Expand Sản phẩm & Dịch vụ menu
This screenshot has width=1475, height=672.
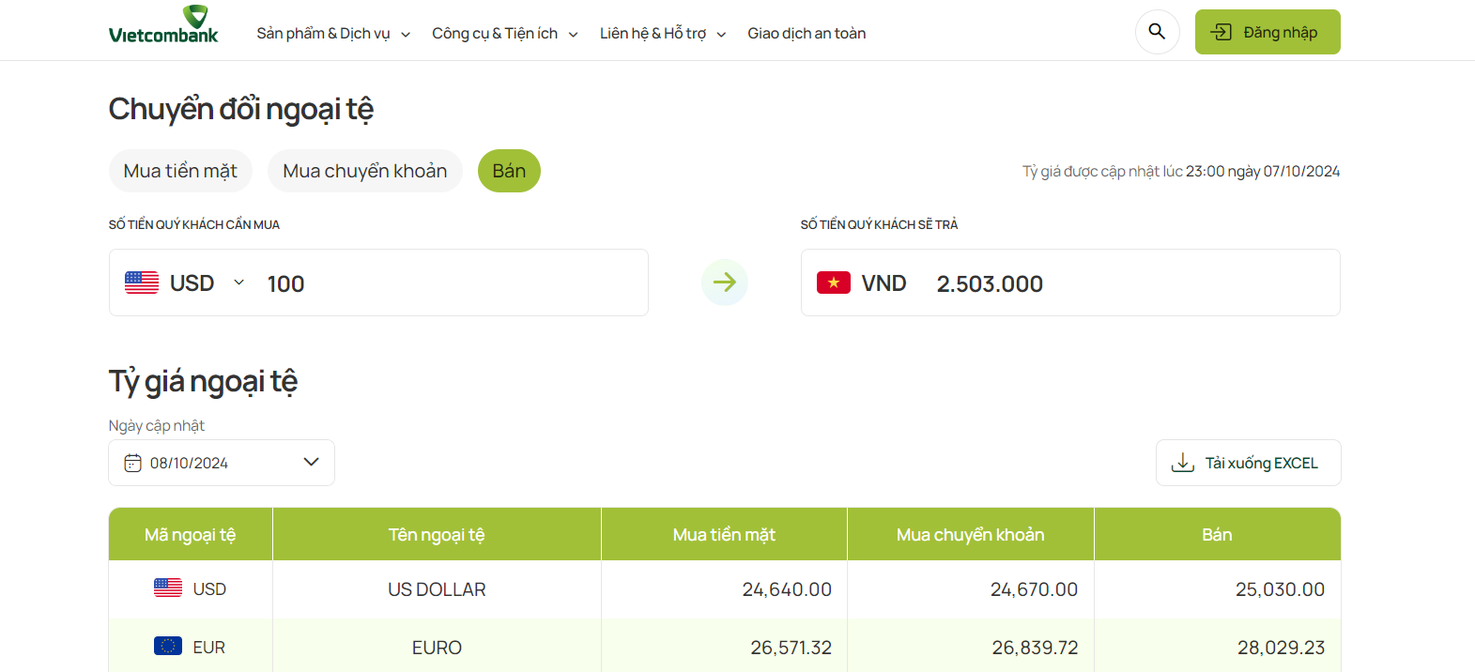(333, 33)
